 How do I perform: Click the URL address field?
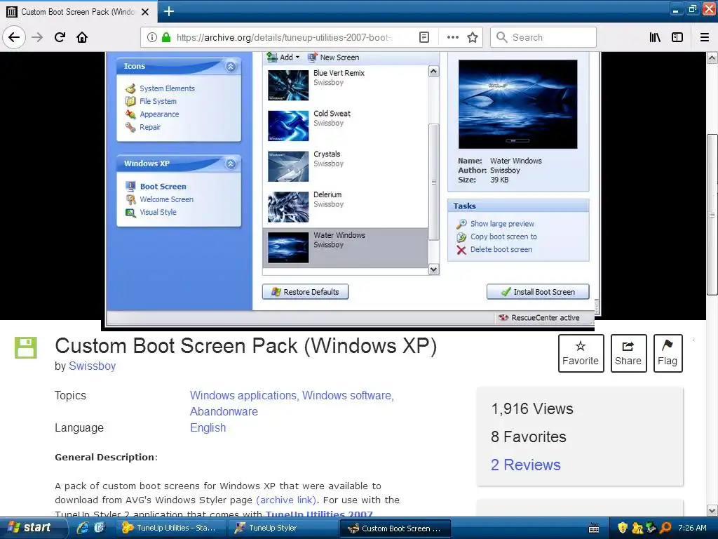pos(284,37)
